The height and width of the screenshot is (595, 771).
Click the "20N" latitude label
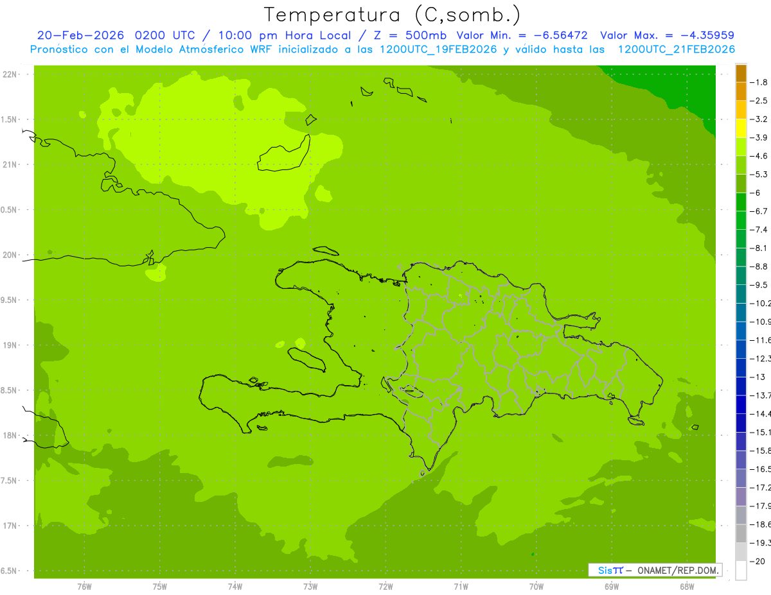(x=9, y=255)
